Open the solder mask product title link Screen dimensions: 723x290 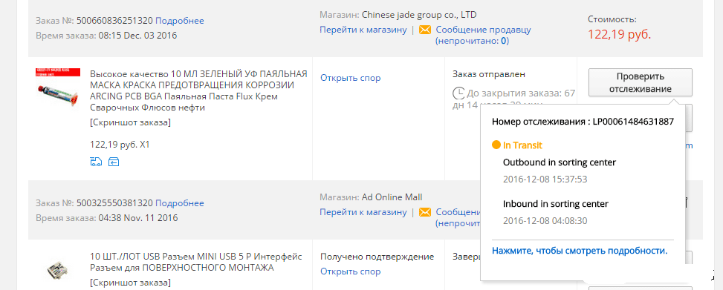point(198,91)
